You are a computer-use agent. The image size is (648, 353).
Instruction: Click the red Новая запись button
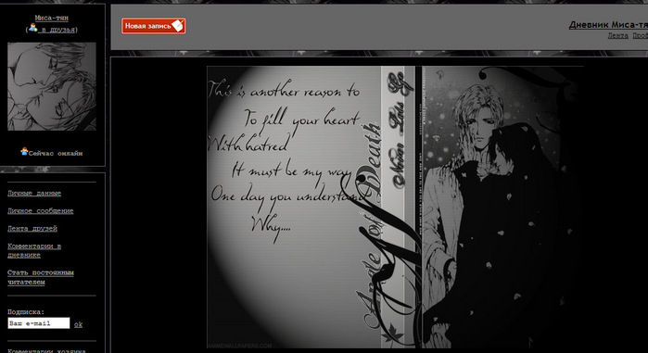(x=153, y=26)
